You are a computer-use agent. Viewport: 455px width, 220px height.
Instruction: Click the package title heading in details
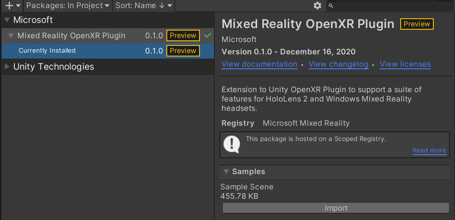pos(308,24)
